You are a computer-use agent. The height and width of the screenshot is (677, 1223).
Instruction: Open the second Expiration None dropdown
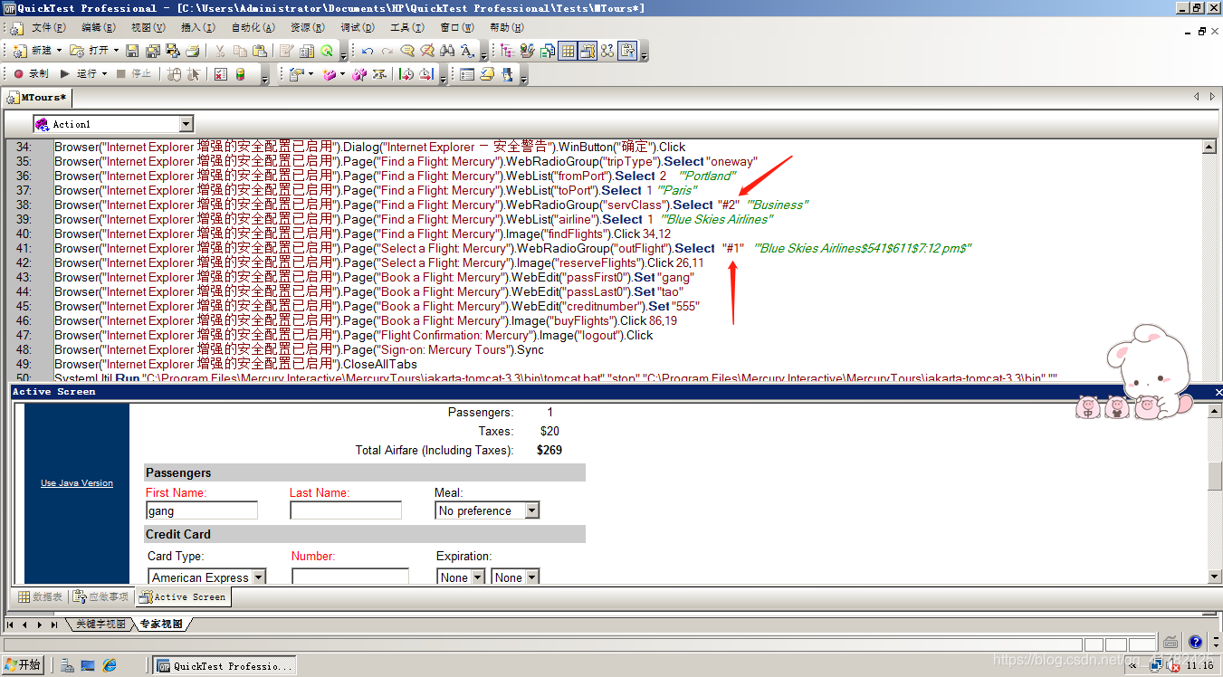532,577
